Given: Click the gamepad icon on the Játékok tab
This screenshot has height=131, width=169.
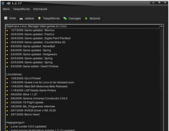Looking at the screenshot, I should tap(21, 19).
